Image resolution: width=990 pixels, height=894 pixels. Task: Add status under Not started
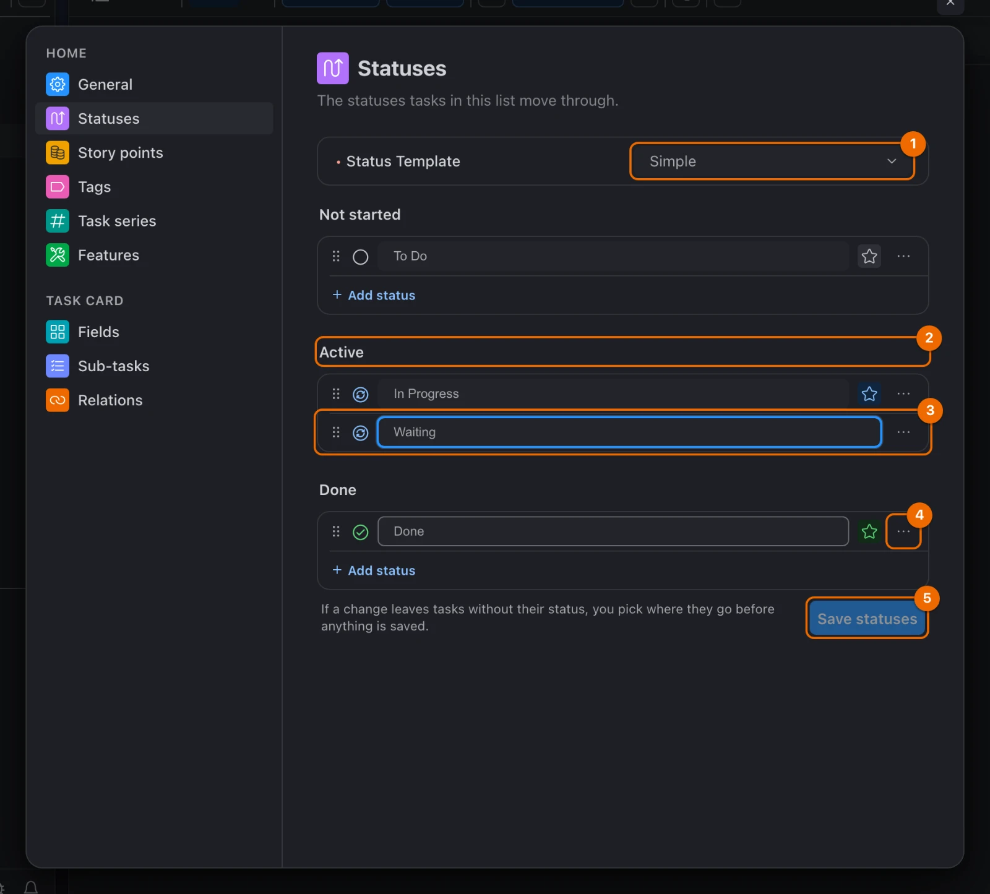coord(374,295)
